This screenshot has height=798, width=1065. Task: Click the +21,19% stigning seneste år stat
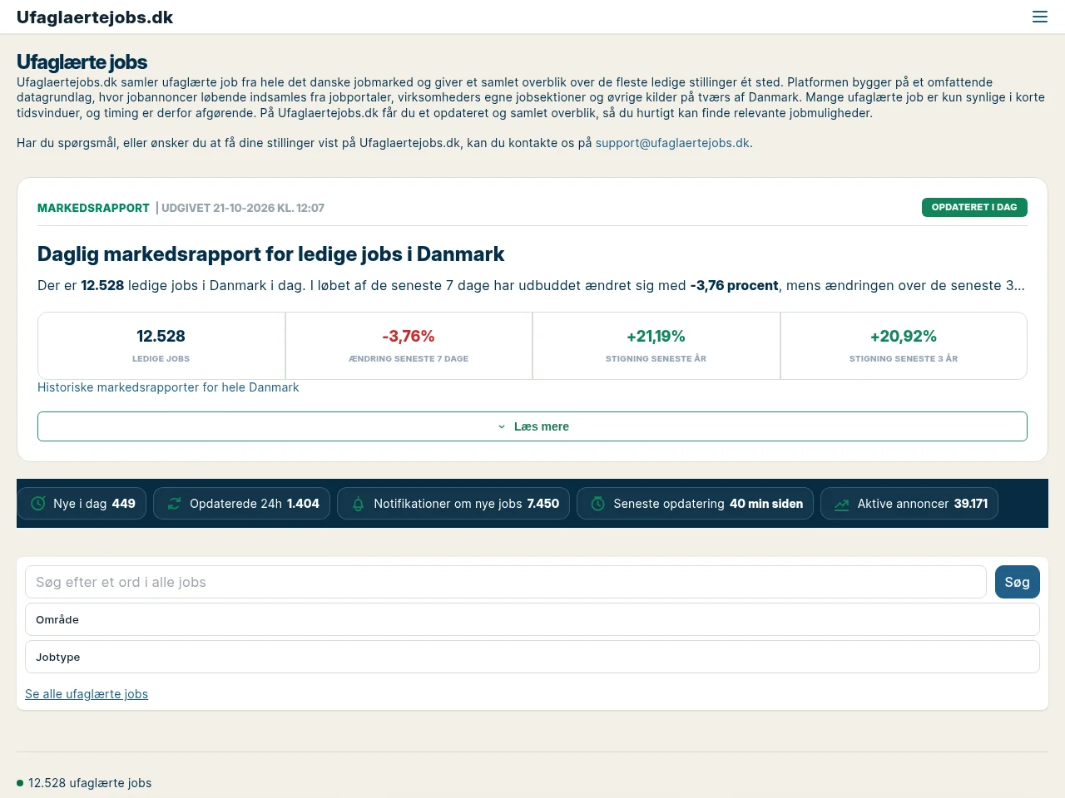point(656,346)
